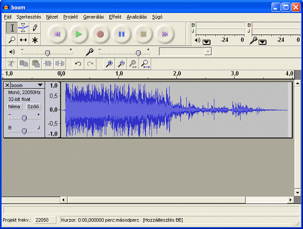Click the Paste clipboard icon
Viewport: 303px width, 229px height.
pyautogui.click(x=36, y=63)
